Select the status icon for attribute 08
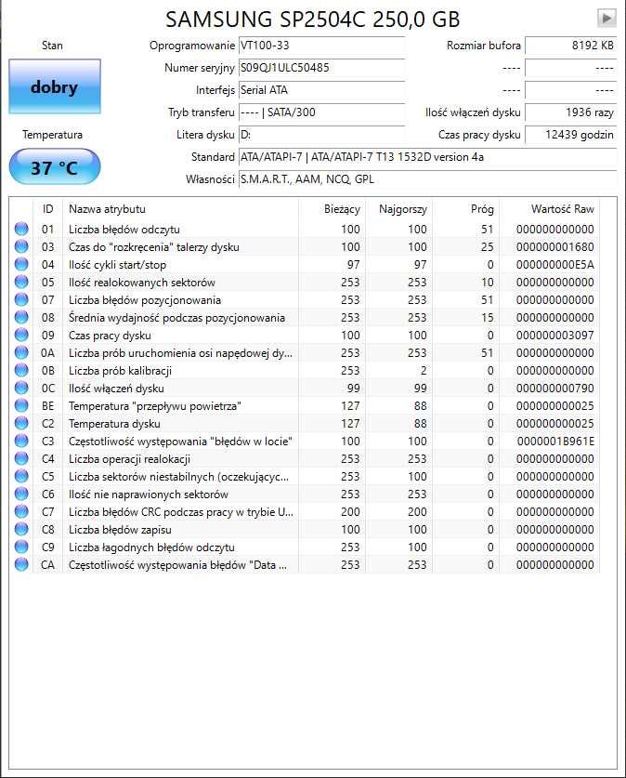Image resolution: width=626 pixels, height=778 pixels. (21, 317)
